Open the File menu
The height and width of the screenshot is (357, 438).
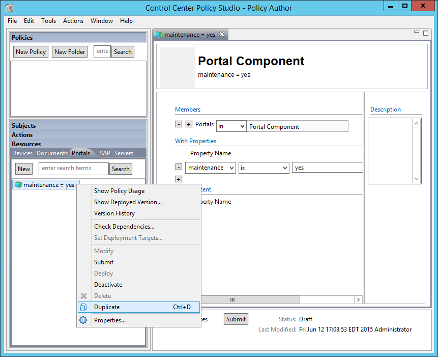(12, 21)
